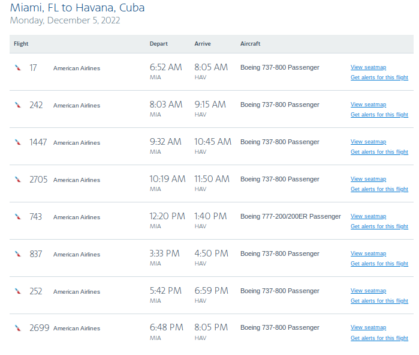
Task: Click the 4:50 PM arrival time
Action: click(x=211, y=253)
